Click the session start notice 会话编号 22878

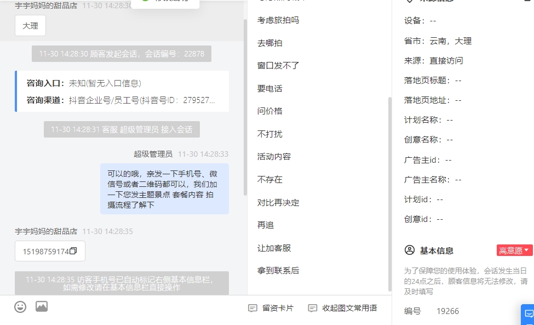click(122, 54)
